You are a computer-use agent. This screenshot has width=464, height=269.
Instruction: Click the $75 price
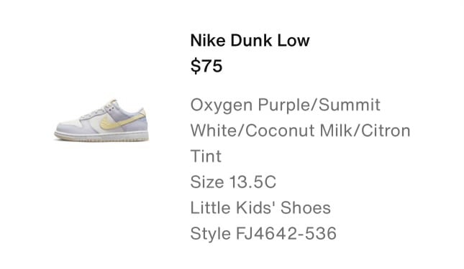coord(206,66)
